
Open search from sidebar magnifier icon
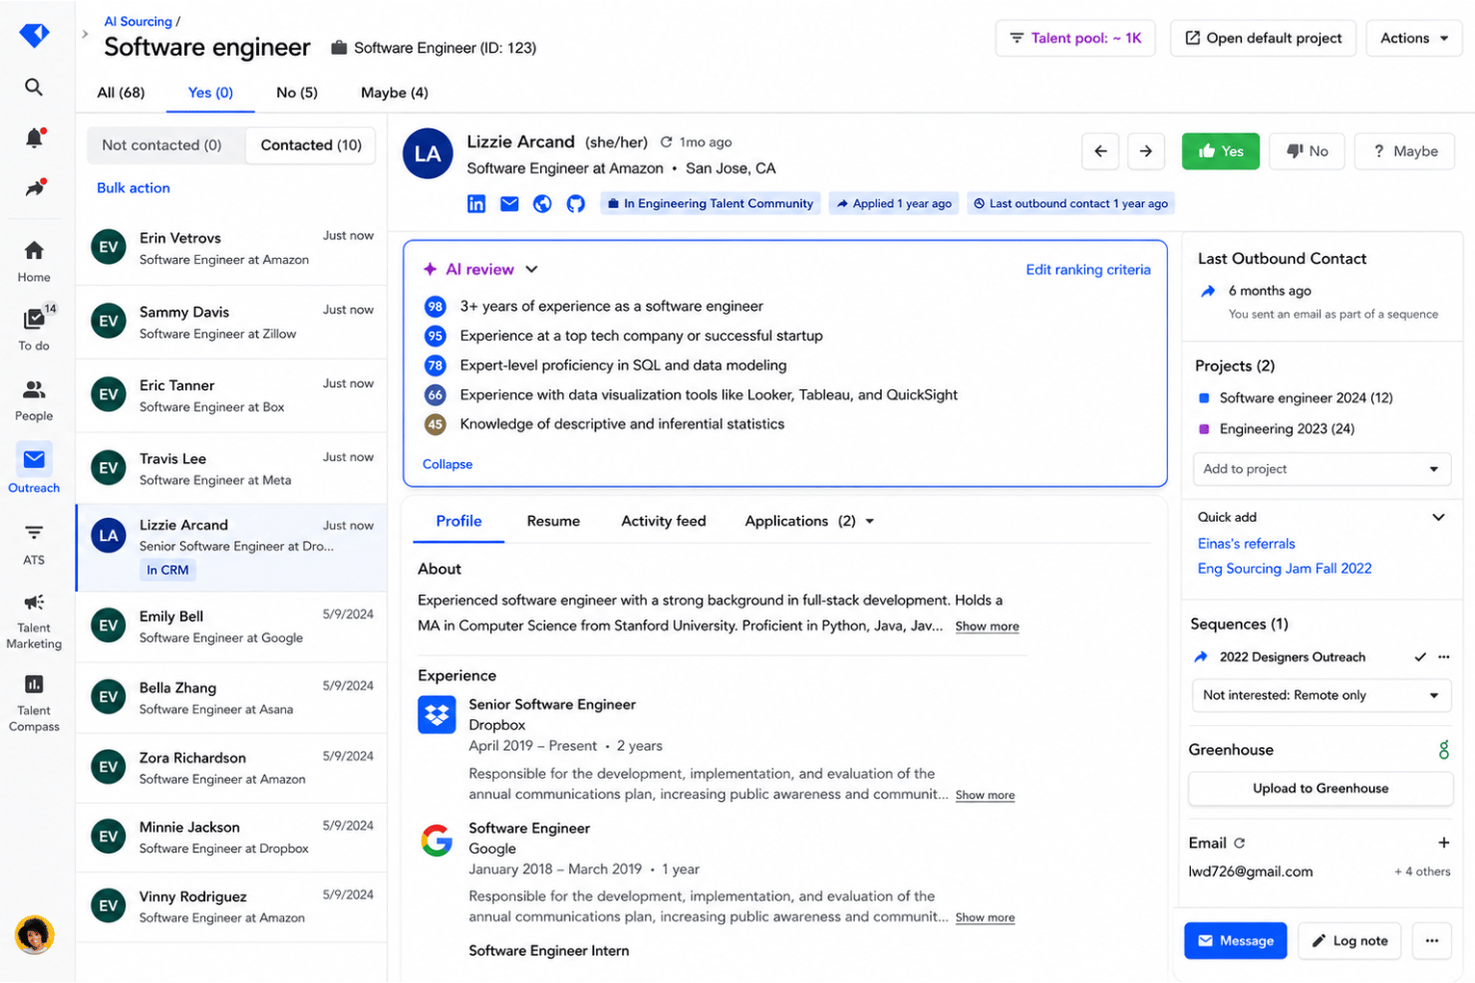point(34,88)
